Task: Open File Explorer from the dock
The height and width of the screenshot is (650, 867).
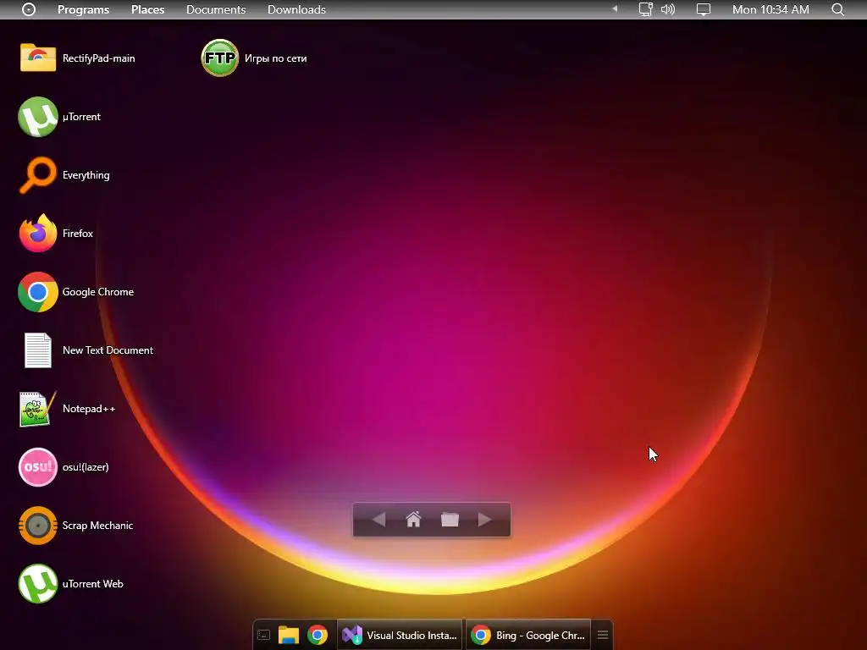Action: [288, 636]
